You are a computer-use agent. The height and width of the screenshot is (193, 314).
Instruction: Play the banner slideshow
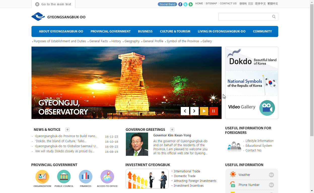[x=204, y=111]
